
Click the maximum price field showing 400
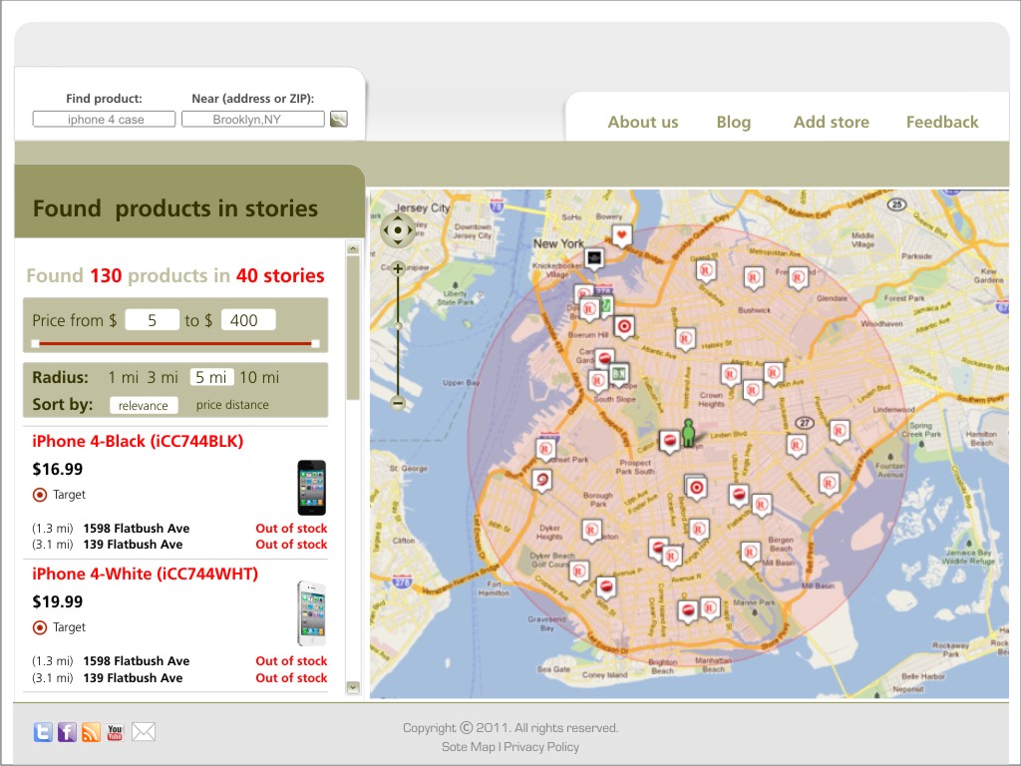[248, 320]
